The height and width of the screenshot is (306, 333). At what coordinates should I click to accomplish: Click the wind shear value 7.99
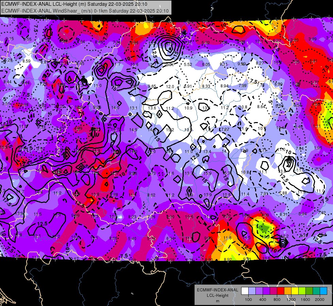[x=243, y=85]
